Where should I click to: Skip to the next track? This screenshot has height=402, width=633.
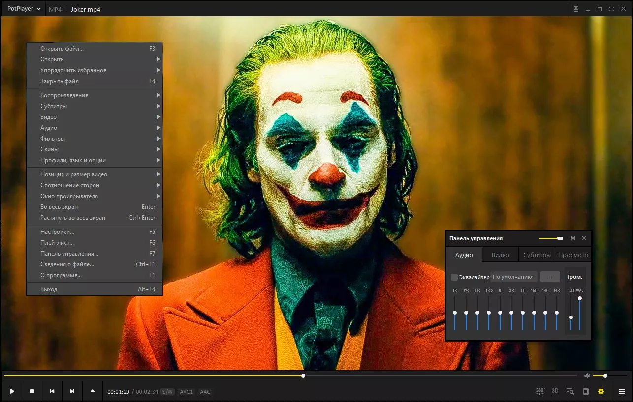72,391
